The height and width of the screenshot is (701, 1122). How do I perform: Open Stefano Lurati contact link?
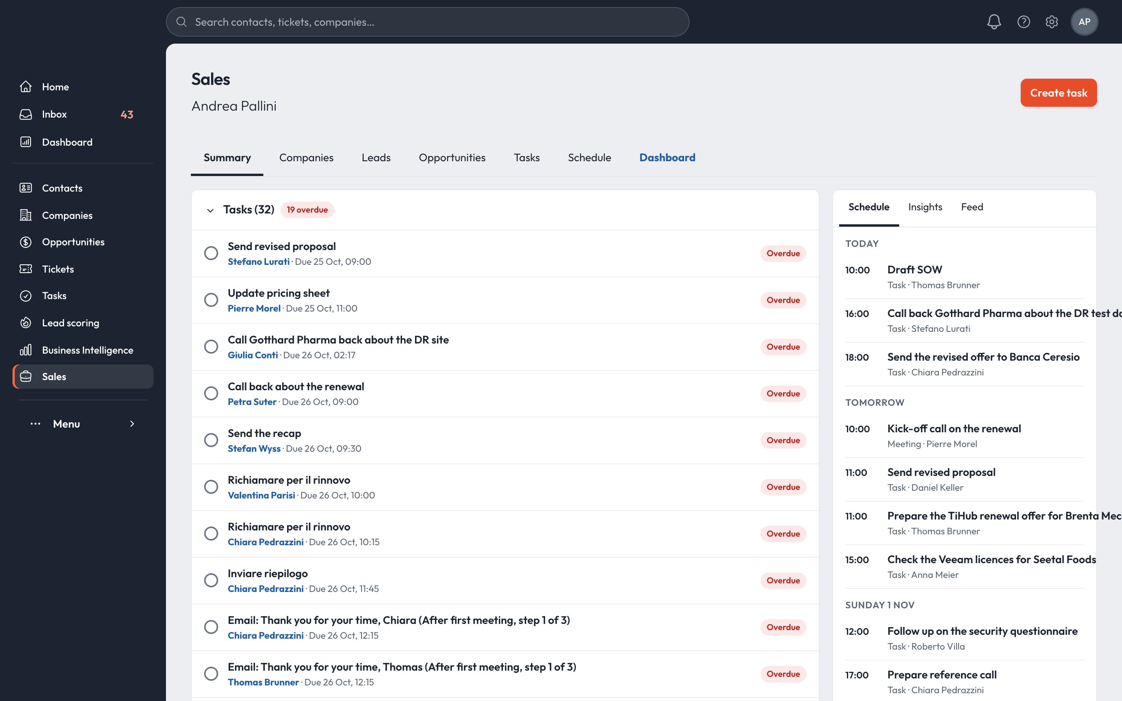click(x=258, y=261)
